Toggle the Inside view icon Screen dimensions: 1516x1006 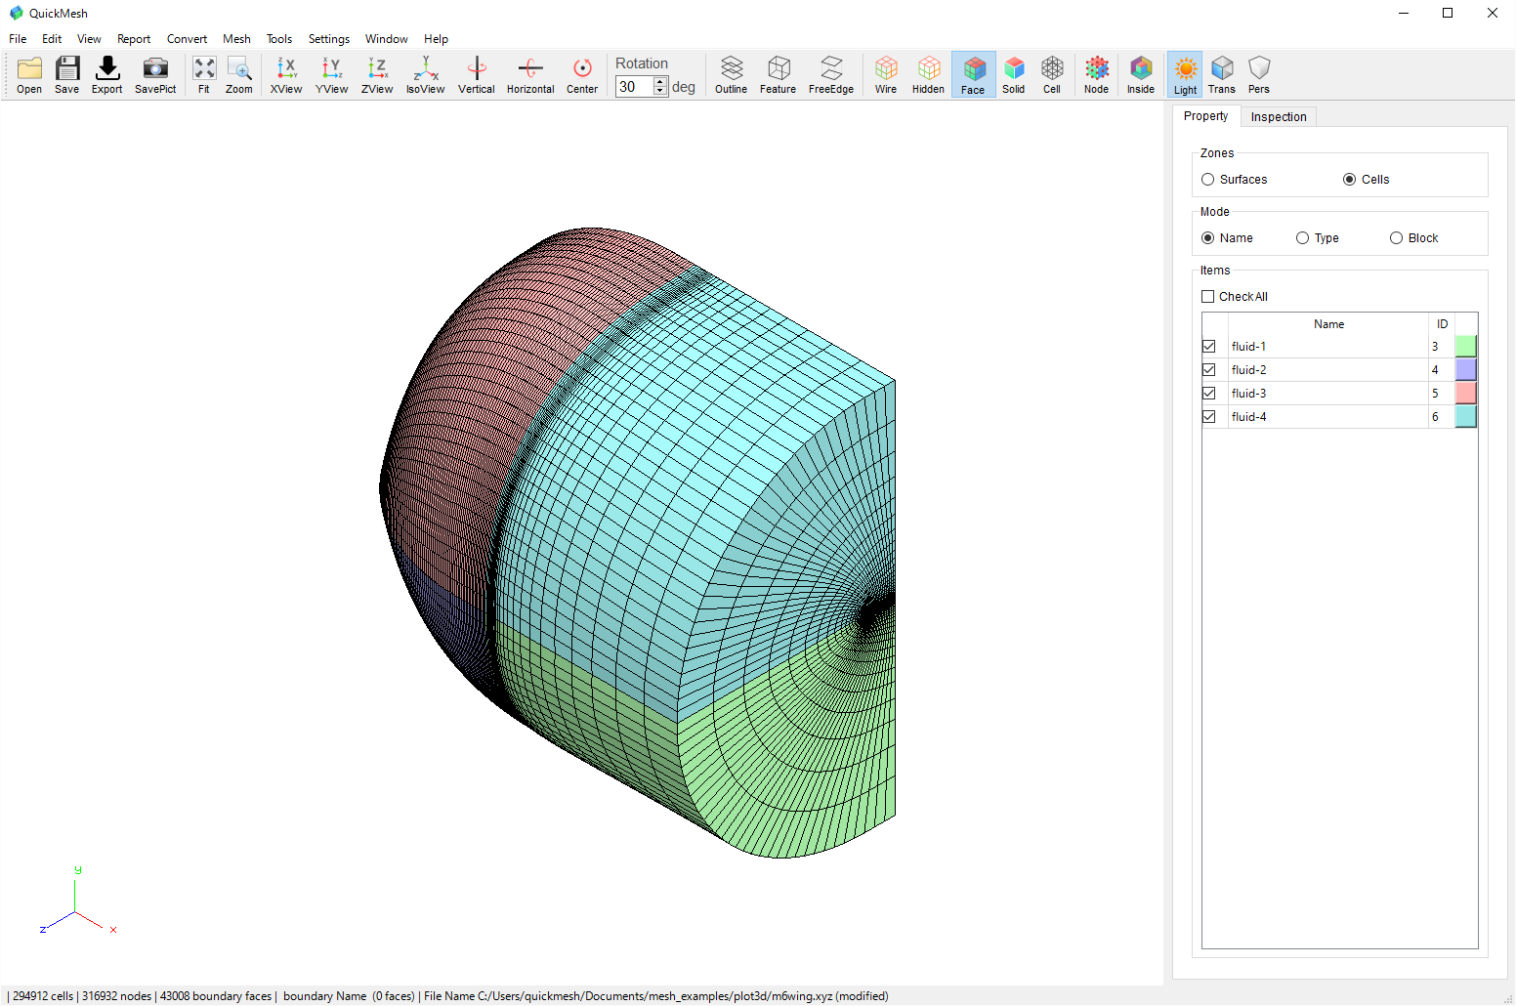click(x=1141, y=74)
